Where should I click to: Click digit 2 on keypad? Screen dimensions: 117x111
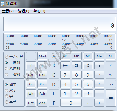click(x=77, y=94)
